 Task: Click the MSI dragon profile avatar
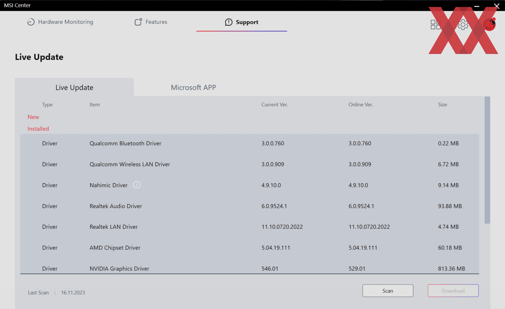coord(489,24)
